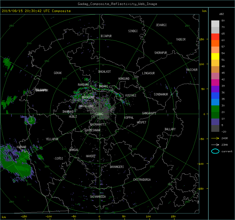Click the KOPPAL city label
The width and height of the screenshot is (235, 220).
[x=129, y=118]
